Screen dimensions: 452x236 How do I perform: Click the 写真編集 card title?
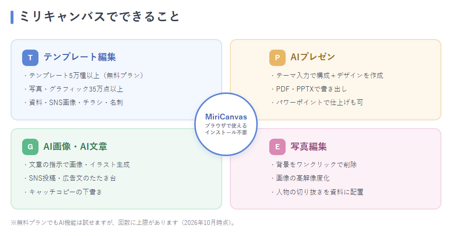tap(308, 146)
